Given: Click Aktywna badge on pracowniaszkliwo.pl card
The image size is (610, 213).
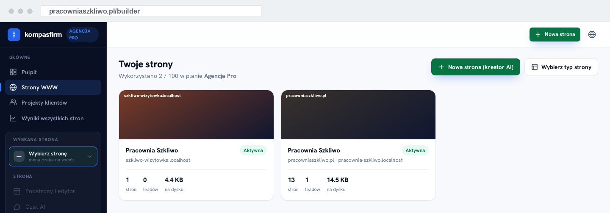Looking at the screenshot, I should click(415, 150).
